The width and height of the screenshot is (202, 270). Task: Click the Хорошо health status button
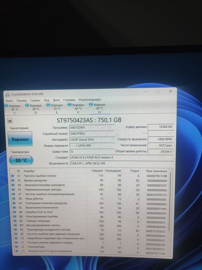tap(20, 139)
